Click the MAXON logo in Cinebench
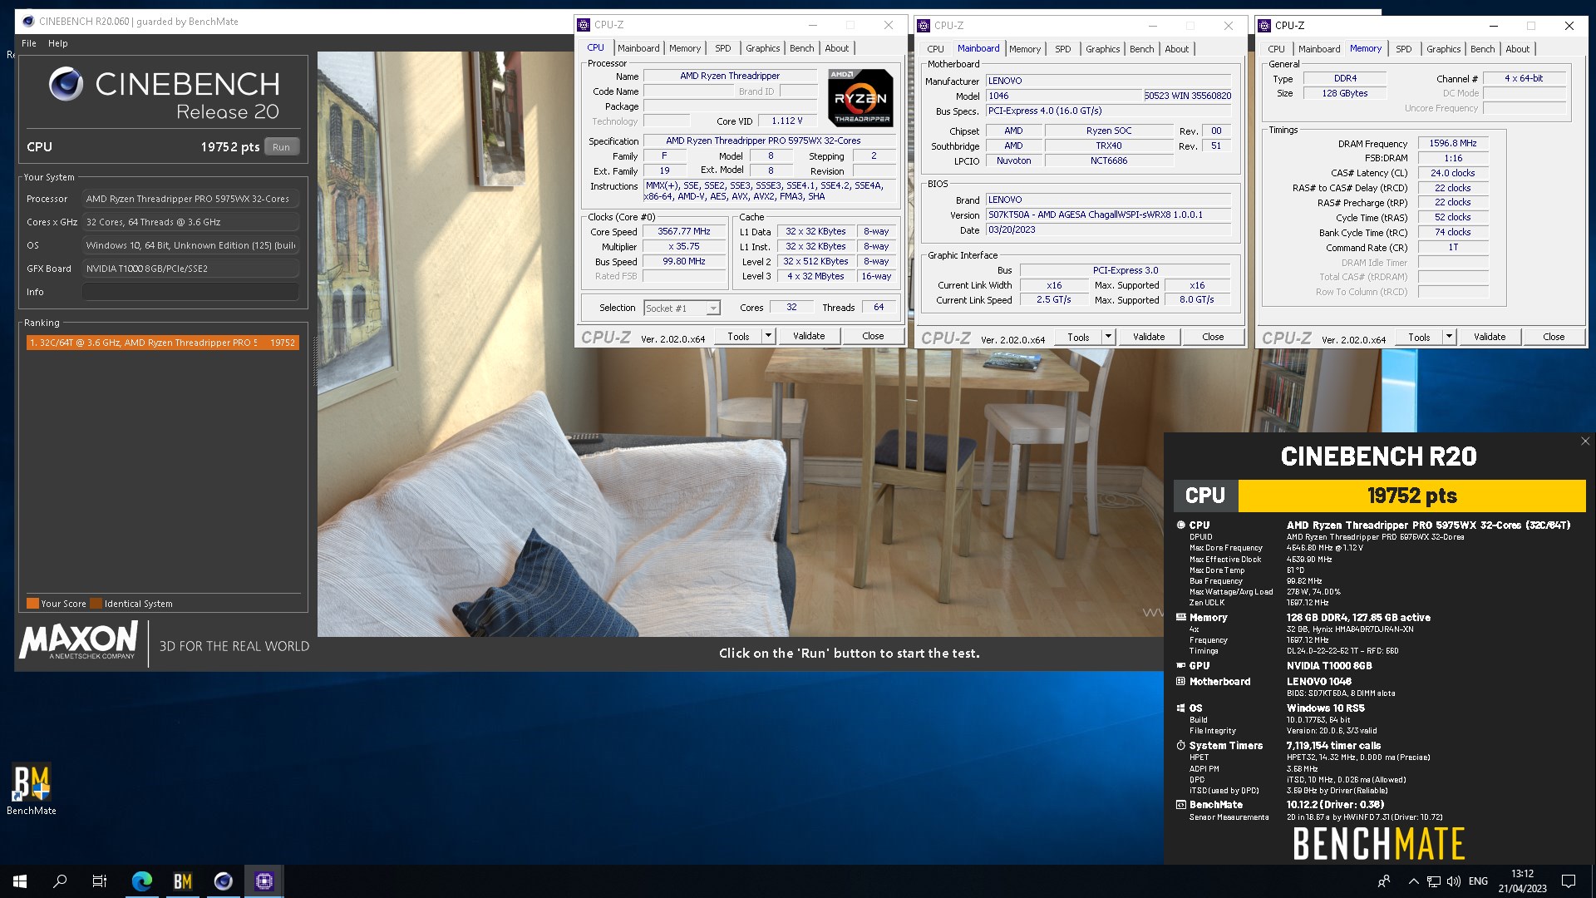This screenshot has width=1596, height=898. pos(78,640)
